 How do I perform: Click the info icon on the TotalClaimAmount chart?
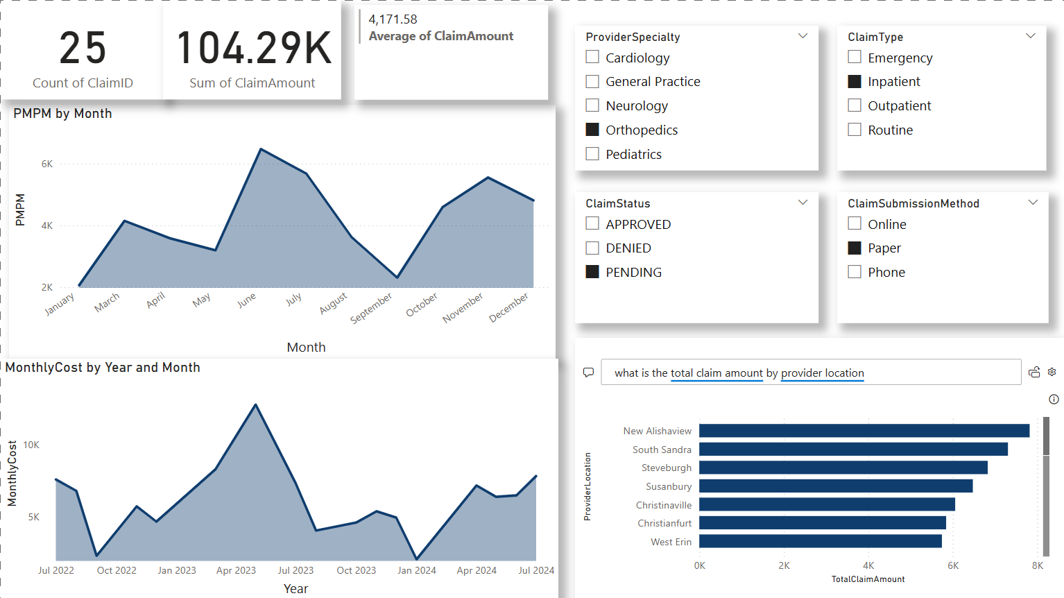(x=1054, y=399)
